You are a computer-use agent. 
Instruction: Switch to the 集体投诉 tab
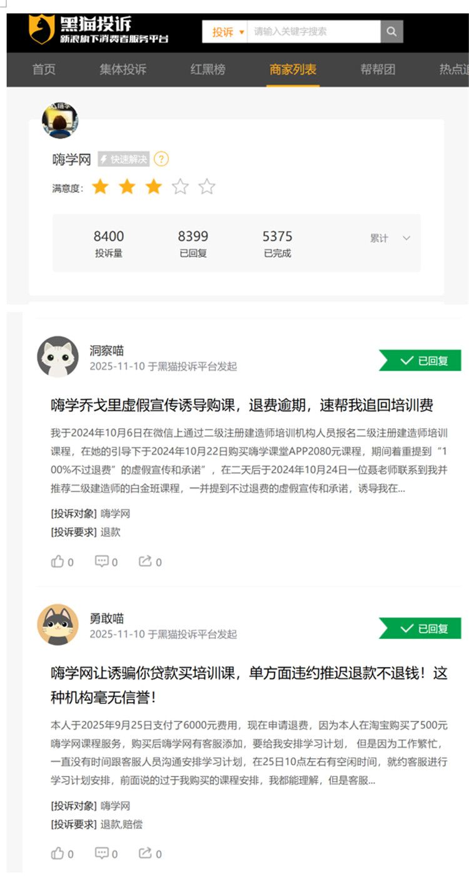(x=123, y=69)
